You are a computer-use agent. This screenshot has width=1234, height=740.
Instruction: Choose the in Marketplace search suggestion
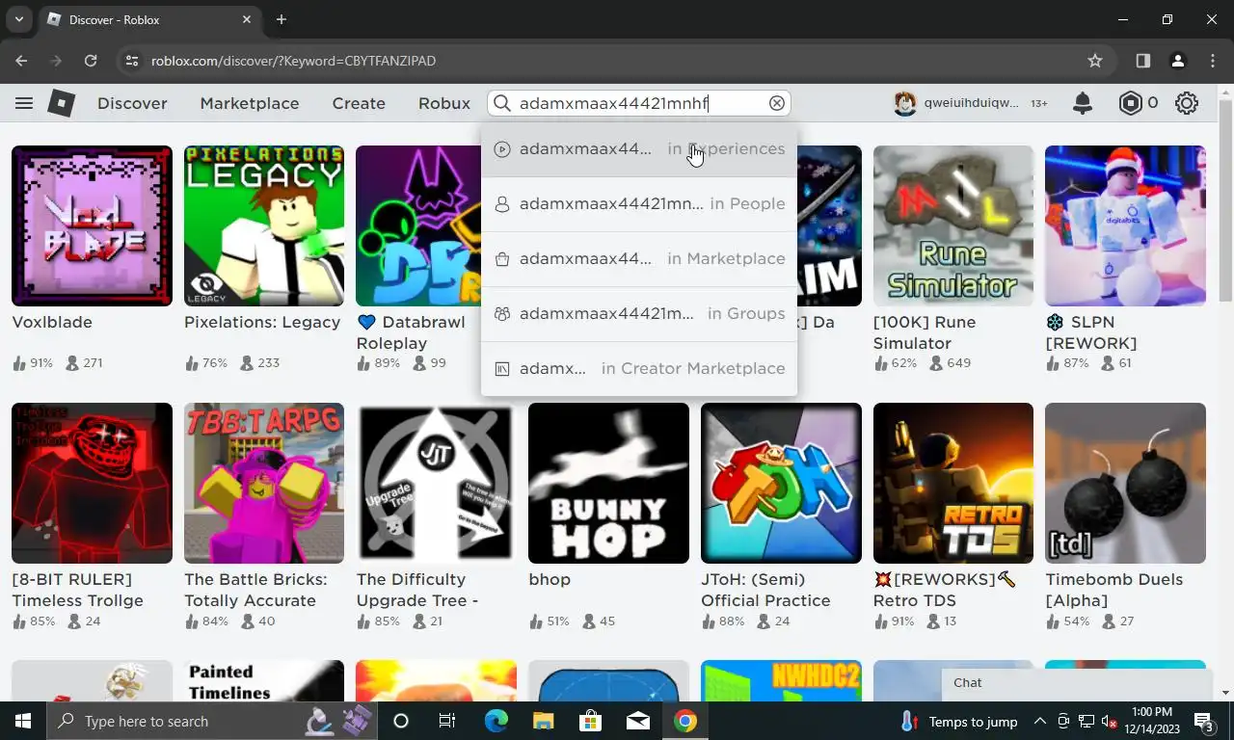(639, 259)
